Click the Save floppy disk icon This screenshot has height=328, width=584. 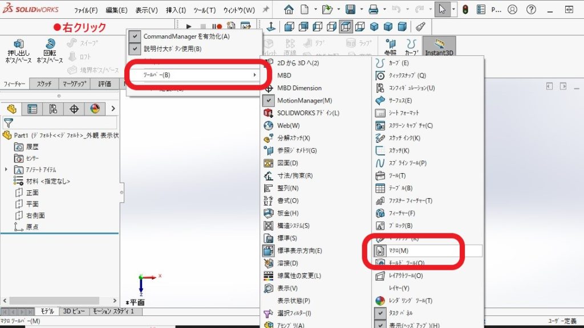pyautogui.click(x=351, y=10)
